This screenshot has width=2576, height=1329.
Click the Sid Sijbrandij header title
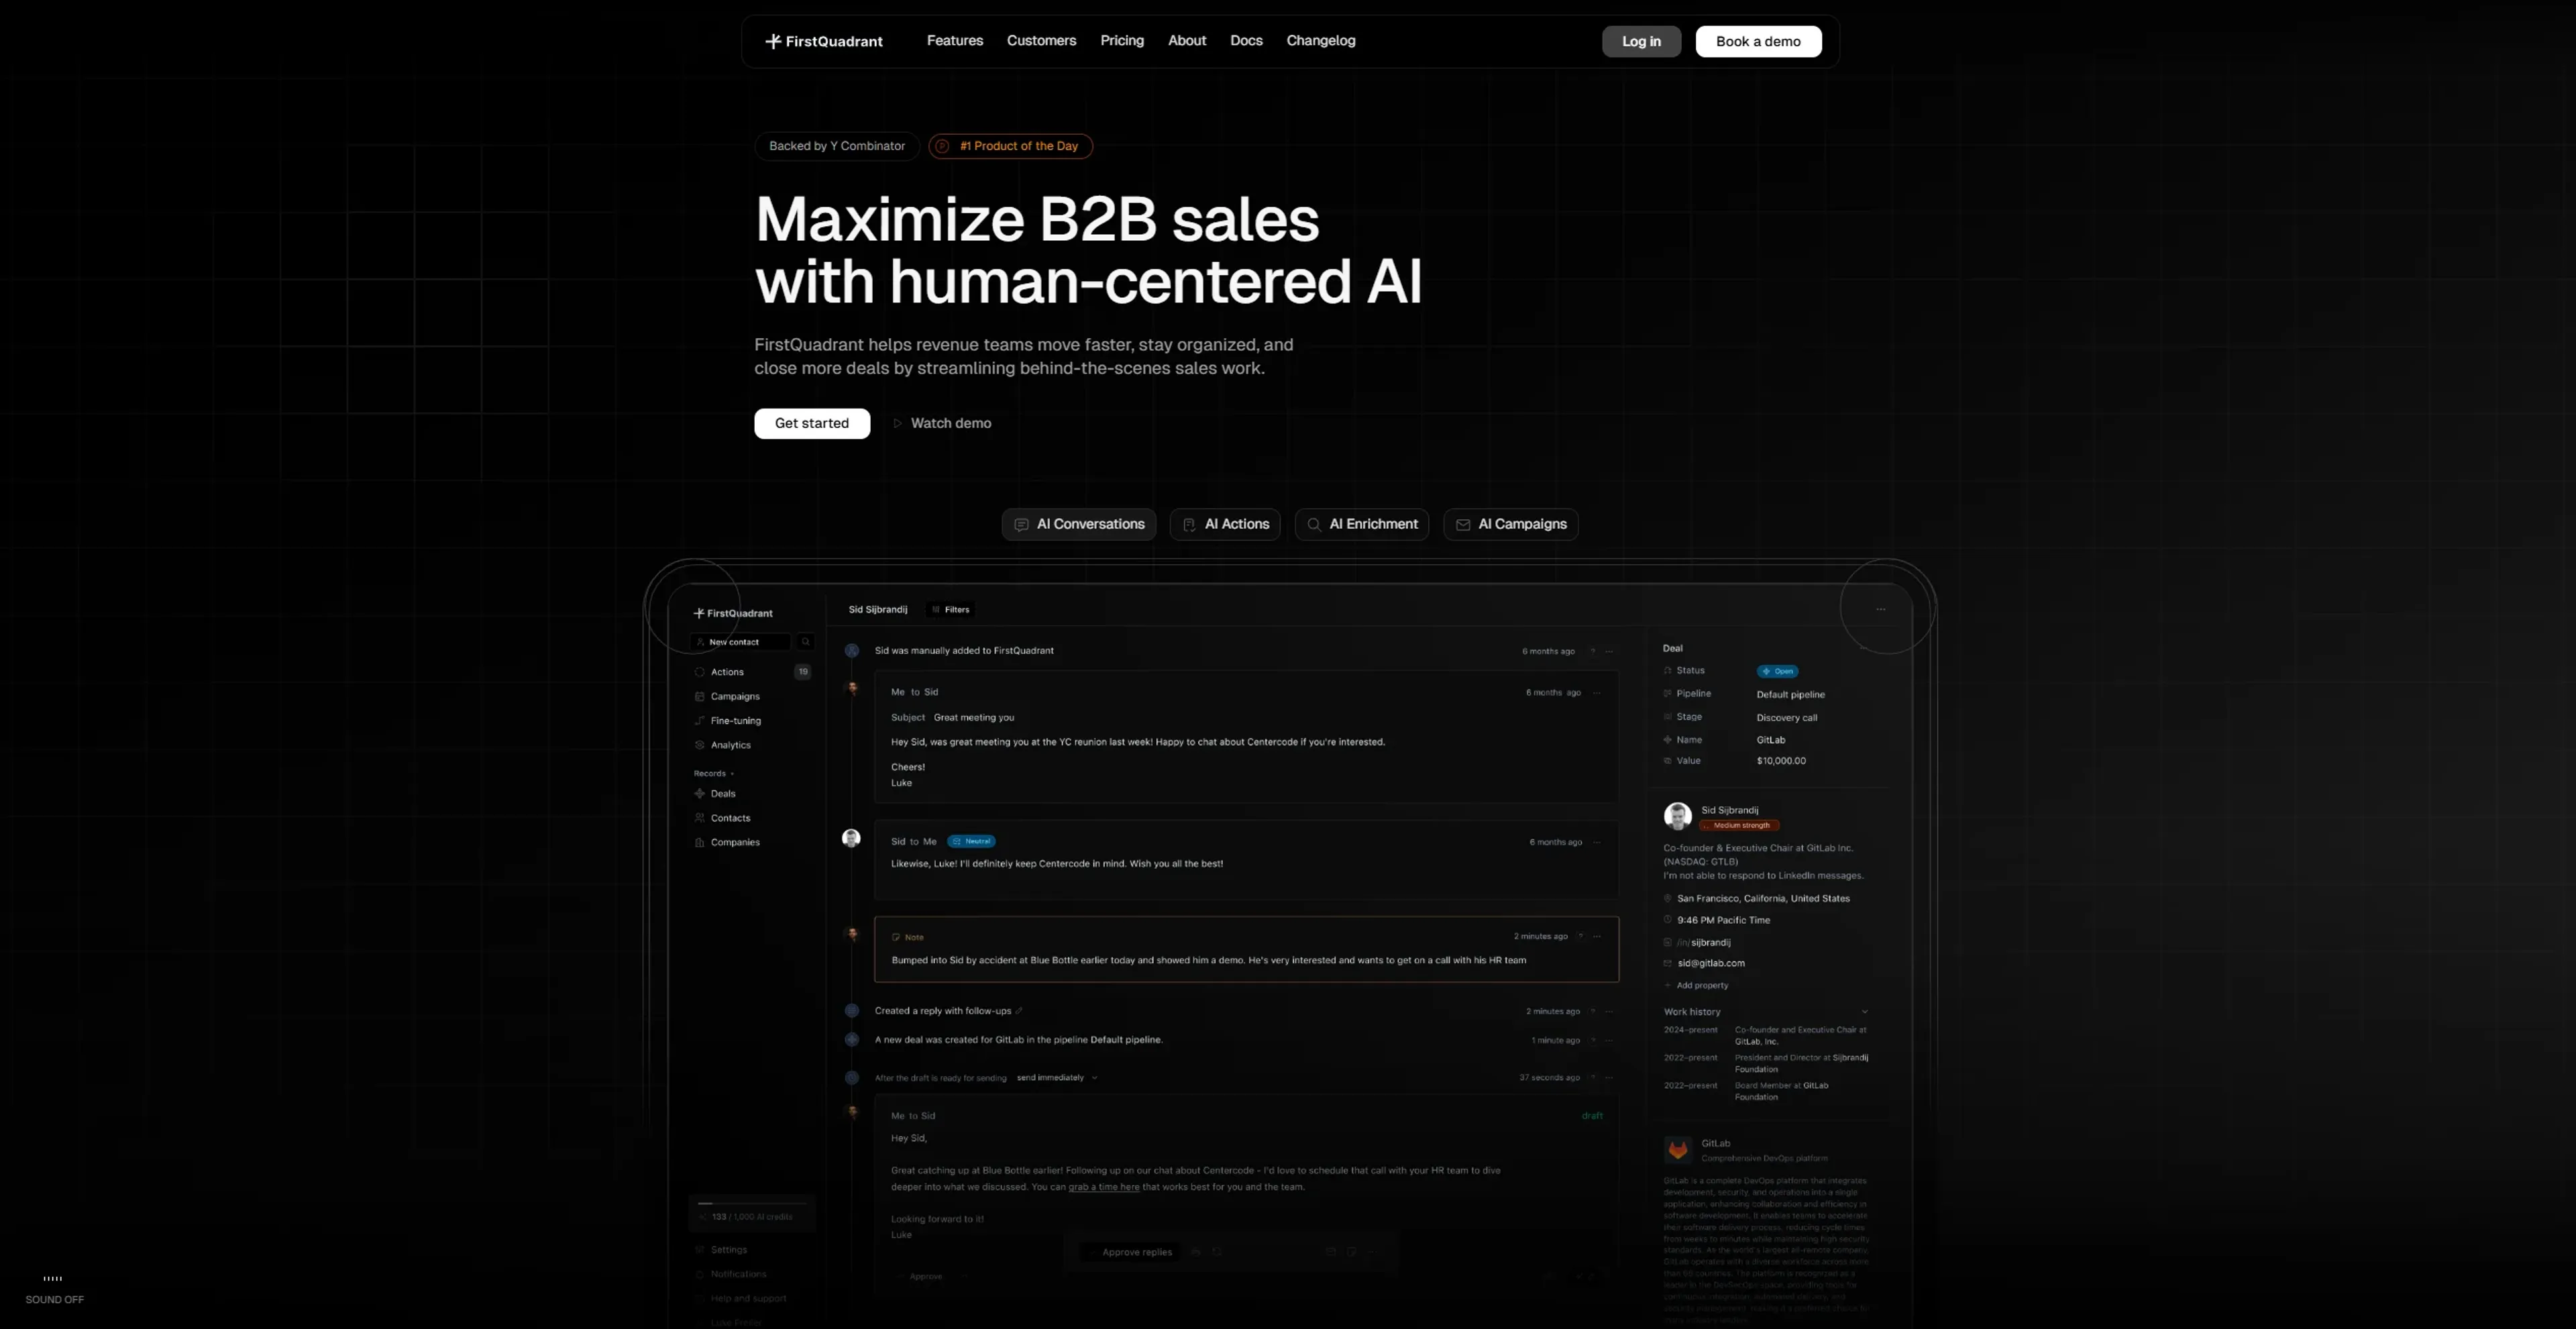(878, 609)
